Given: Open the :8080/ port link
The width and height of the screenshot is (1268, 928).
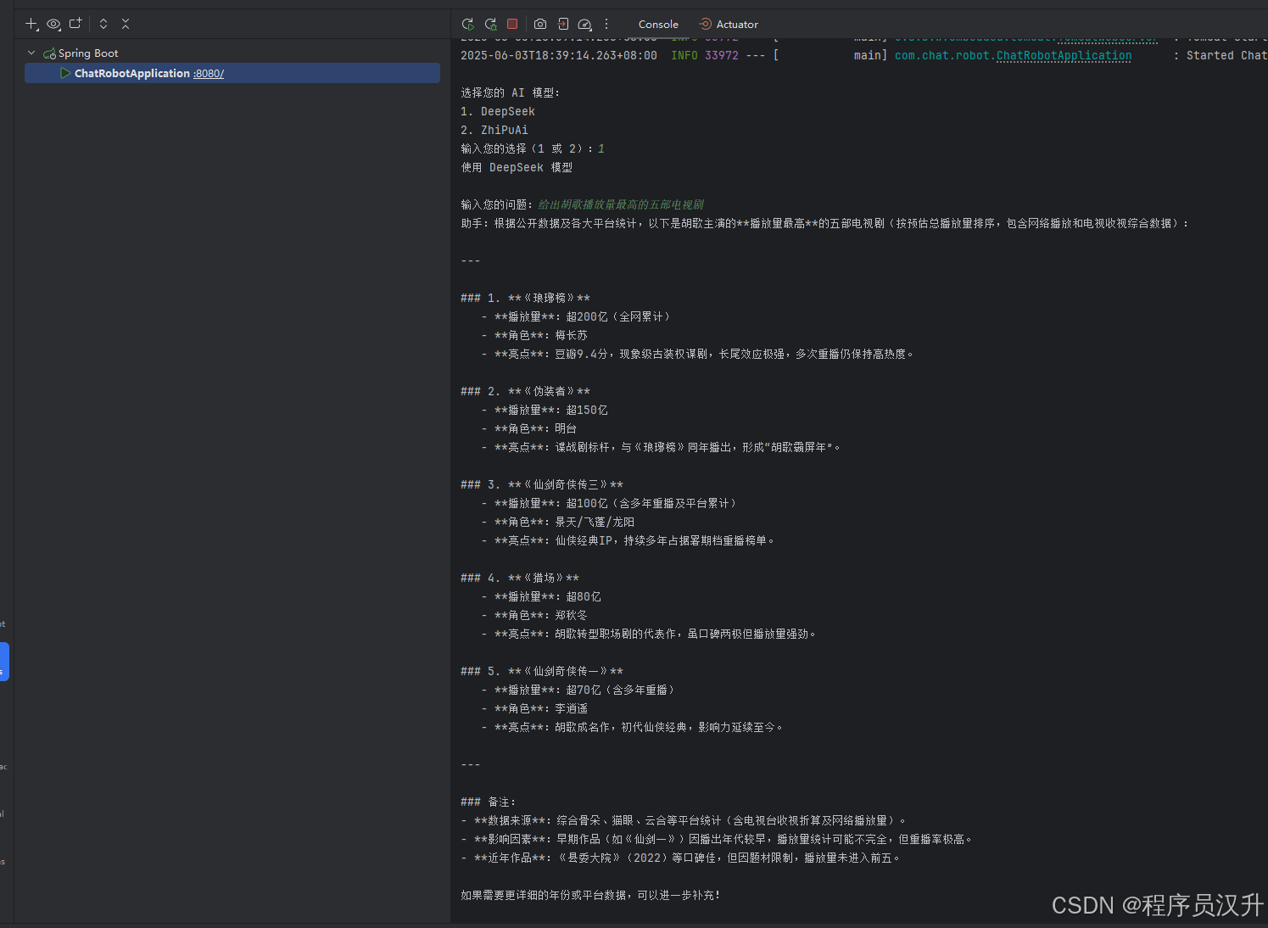Looking at the screenshot, I should coord(209,74).
